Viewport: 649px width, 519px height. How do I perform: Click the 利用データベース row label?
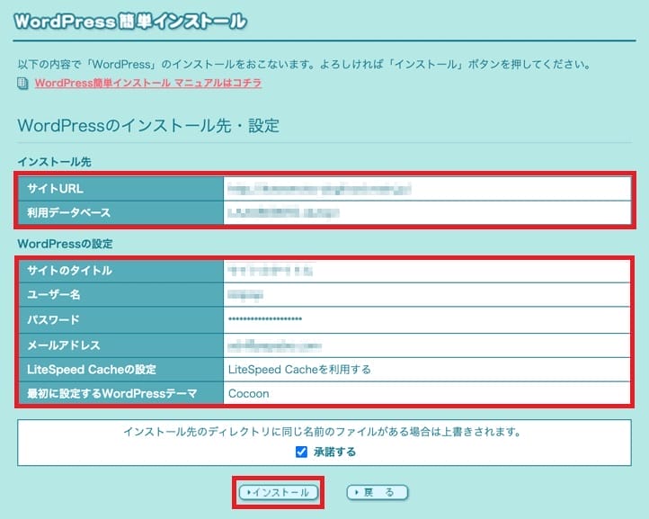(x=68, y=213)
